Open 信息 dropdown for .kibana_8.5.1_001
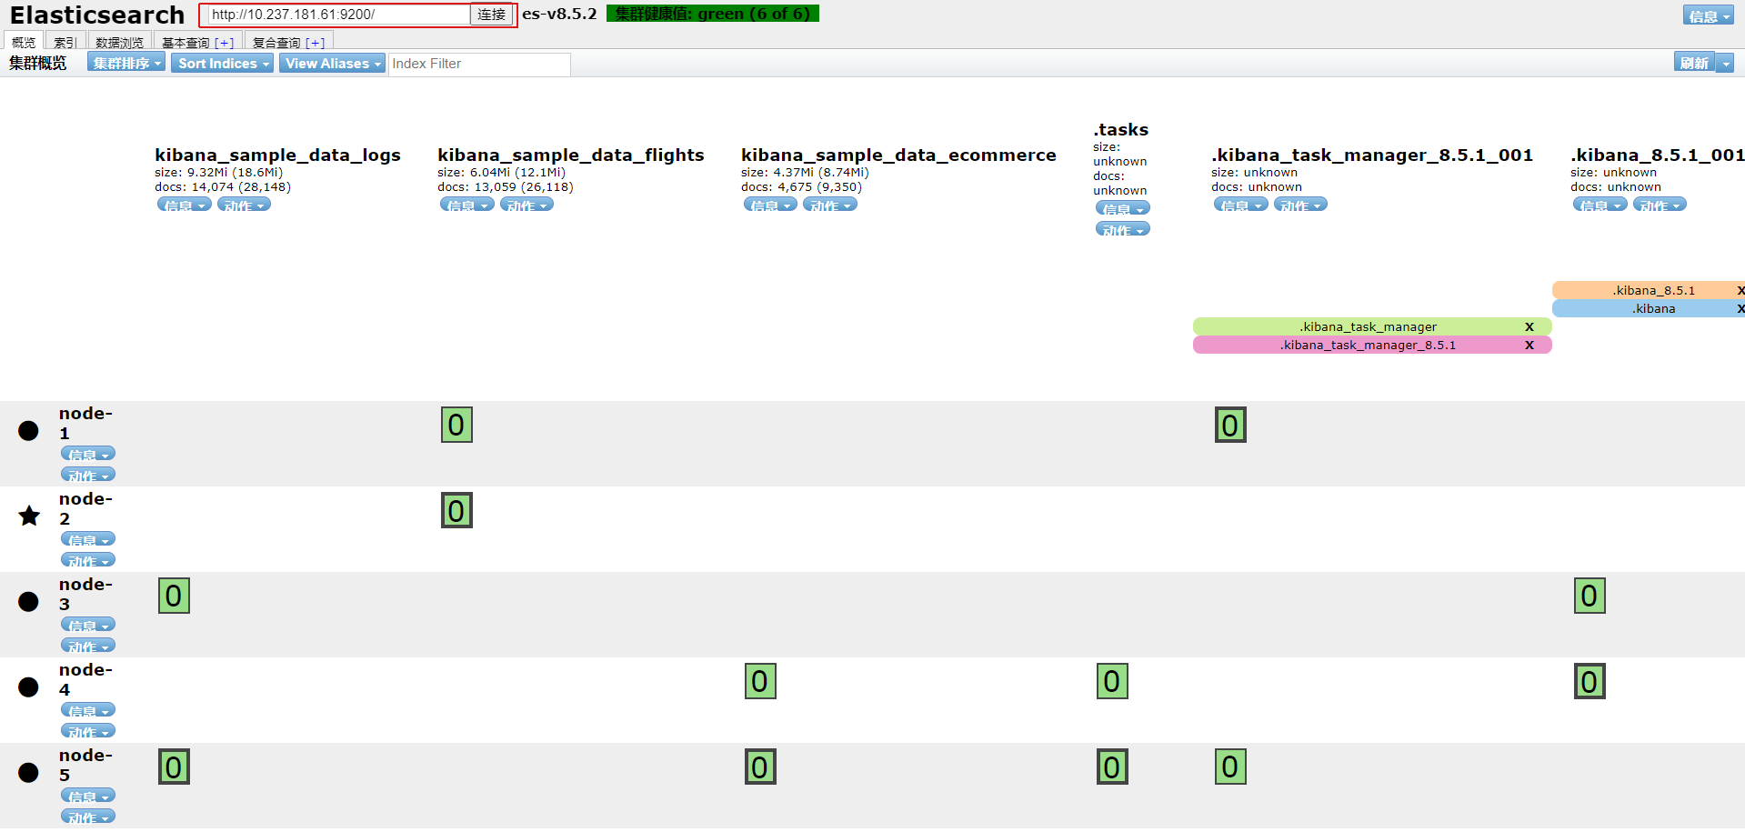 pyautogui.click(x=1600, y=205)
